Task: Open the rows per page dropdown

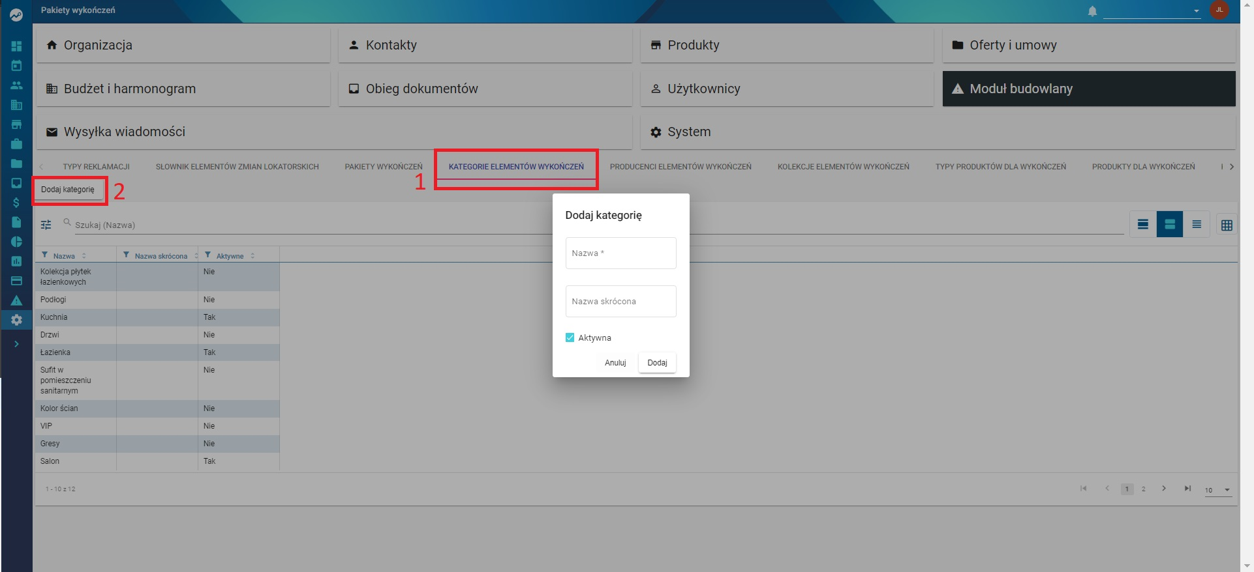Action: click(1219, 490)
